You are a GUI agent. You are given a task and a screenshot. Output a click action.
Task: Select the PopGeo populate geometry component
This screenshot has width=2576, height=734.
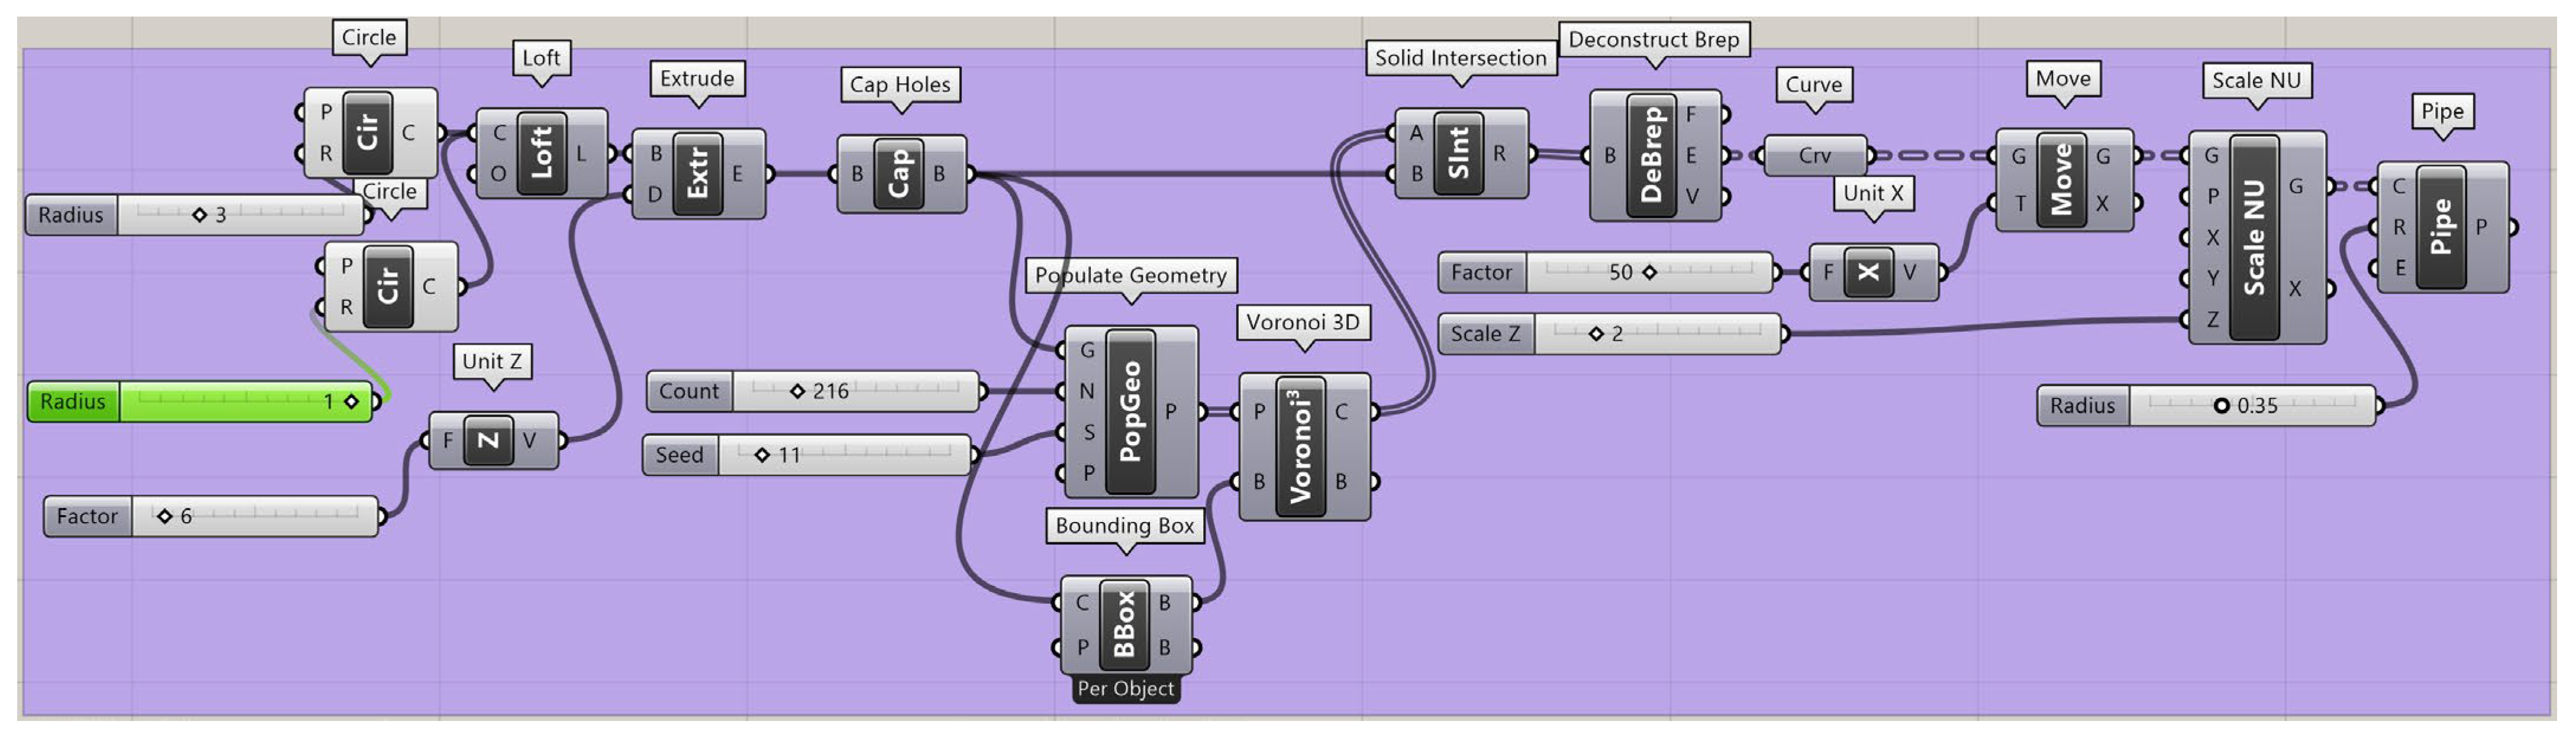[1131, 411]
